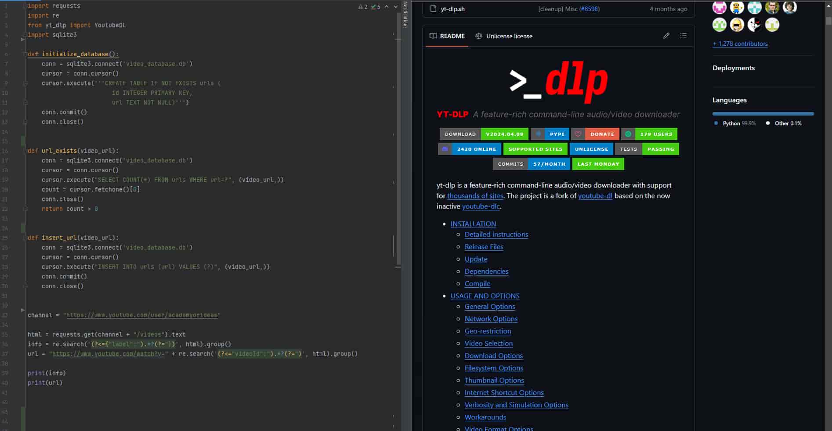The image size is (832, 431).
Task: Open the Dependencies link
Action: 487,272
